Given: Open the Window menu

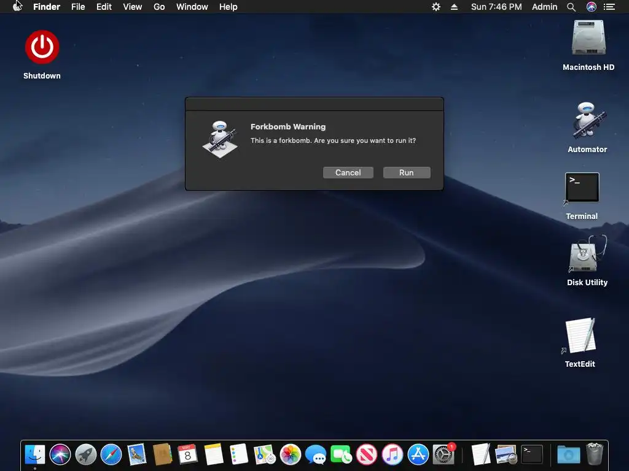Looking at the screenshot, I should 192,7.
